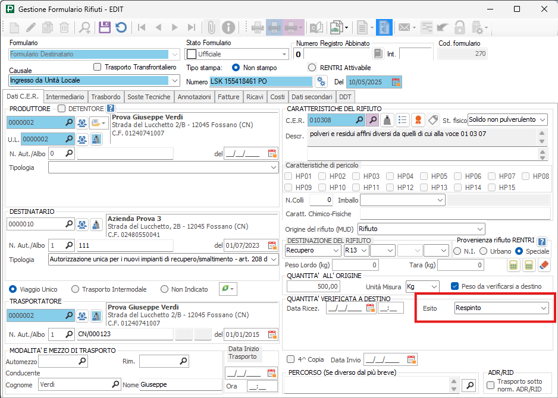Switch to the Intermediario tab
Screen dimensions: 558x398
click(65, 97)
